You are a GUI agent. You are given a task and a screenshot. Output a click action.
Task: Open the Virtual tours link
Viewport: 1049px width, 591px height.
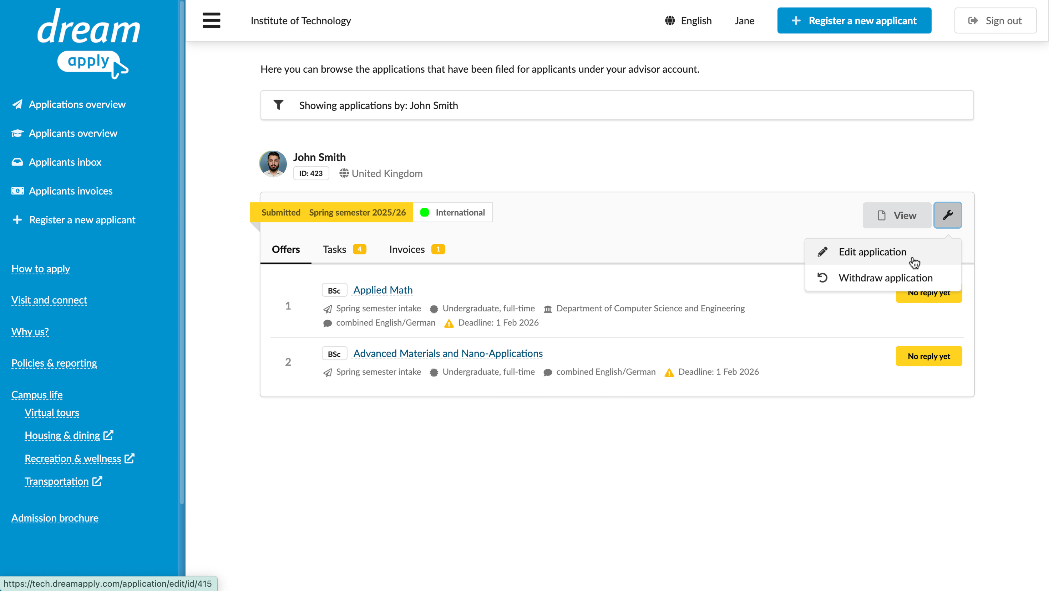52,413
